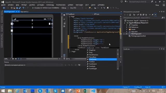Viewport: 166px width, 93px height.
Task: Pin the Solution Explorer panel
Action: pos(162,12)
